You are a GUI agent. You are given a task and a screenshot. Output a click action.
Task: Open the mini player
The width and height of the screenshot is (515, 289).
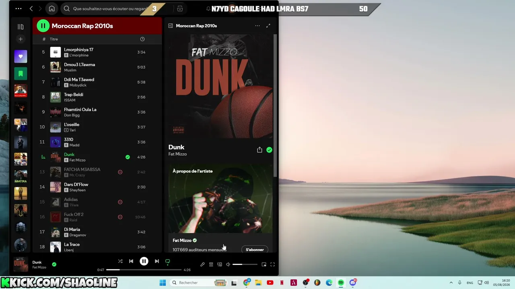264,265
